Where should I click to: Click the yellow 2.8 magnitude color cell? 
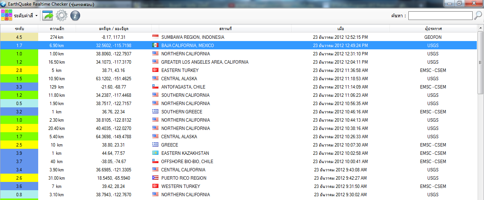pyautogui.click(x=19, y=70)
